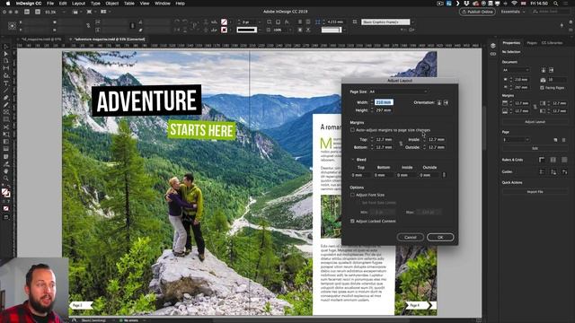
Task: Open the File menu
Action: click(50, 4)
